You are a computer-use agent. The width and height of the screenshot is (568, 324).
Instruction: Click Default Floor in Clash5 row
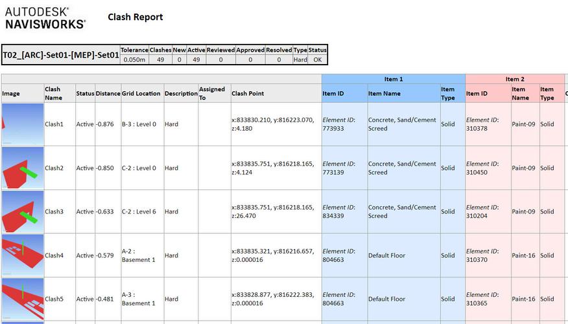click(387, 299)
